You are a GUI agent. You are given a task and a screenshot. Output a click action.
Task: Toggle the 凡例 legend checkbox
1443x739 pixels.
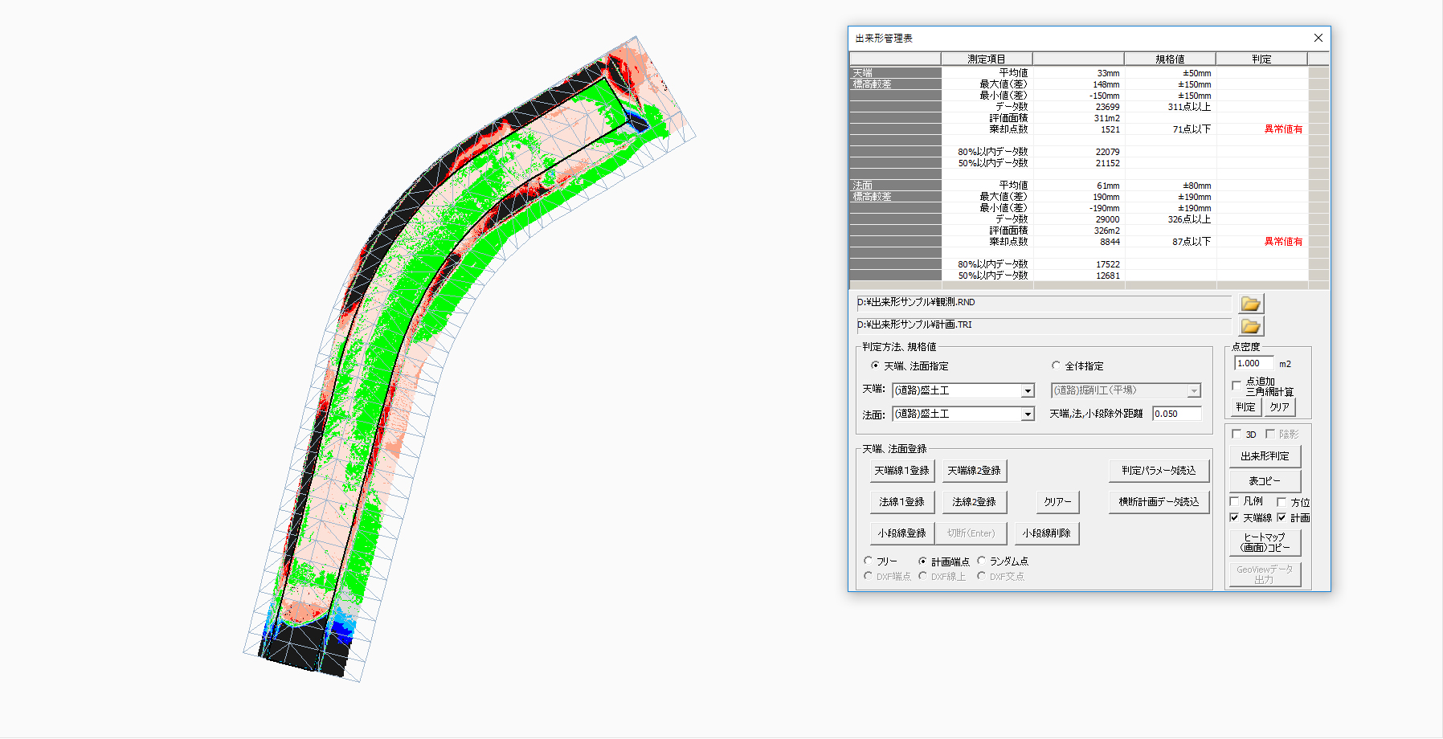click(1235, 501)
